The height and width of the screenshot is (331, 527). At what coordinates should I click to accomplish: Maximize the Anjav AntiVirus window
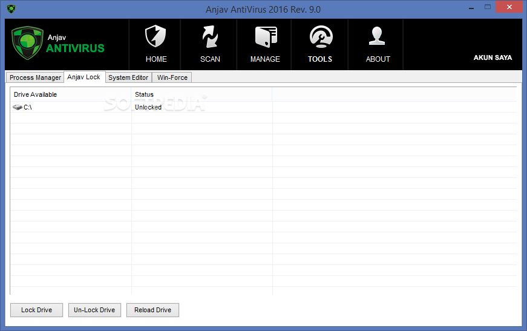click(x=488, y=7)
